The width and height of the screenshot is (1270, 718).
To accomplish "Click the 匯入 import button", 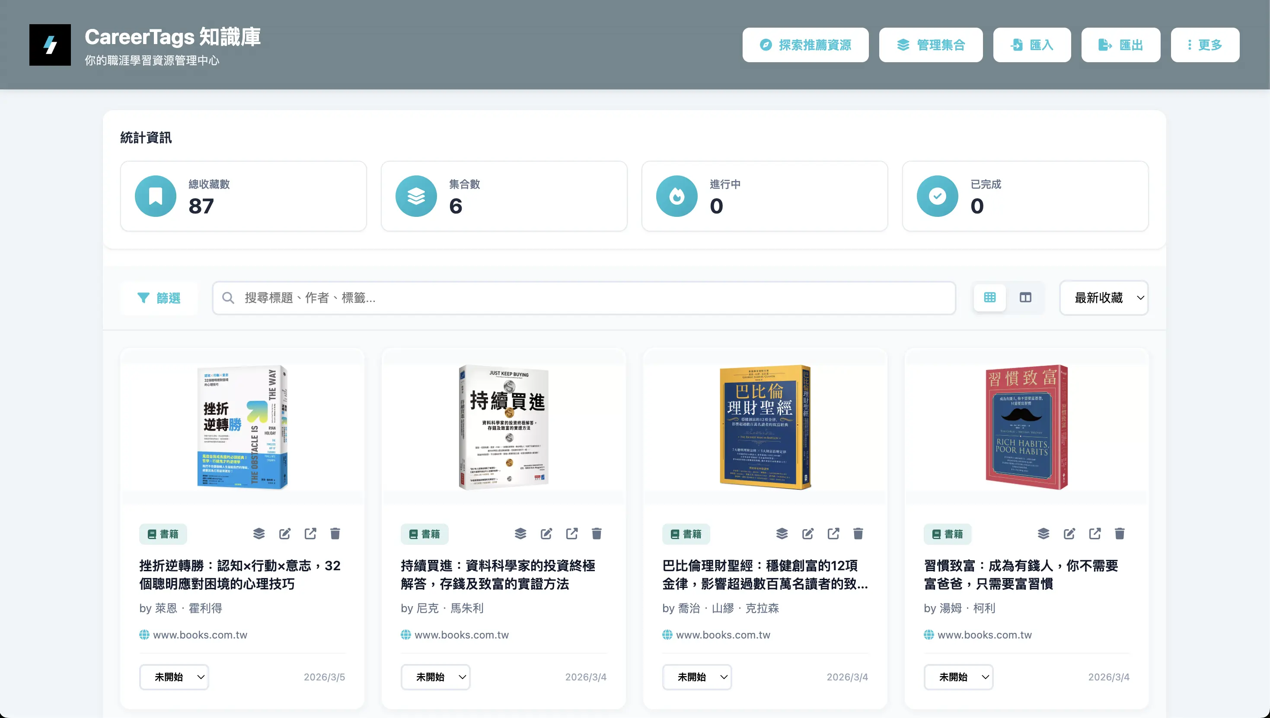I will [x=1032, y=45].
